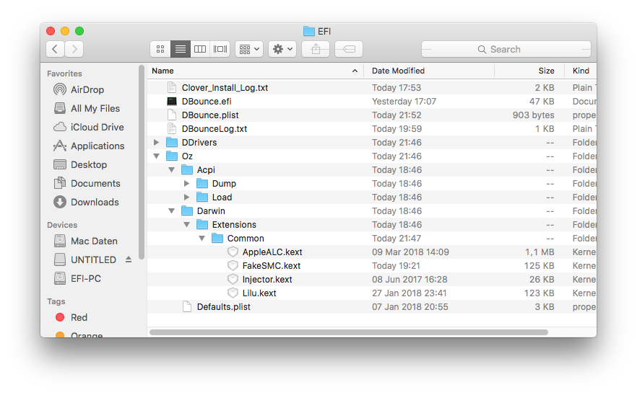Image resolution: width=637 pixels, height=395 pixels.
Task: Select the Clover_Install_Log.txt file icon
Action: (x=172, y=88)
